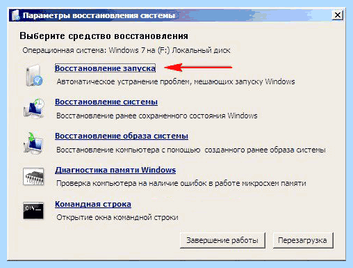Click description Восстановление ранее сохраненного состояния Windows
Viewport: 353px width, 268px height.
(x=157, y=116)
